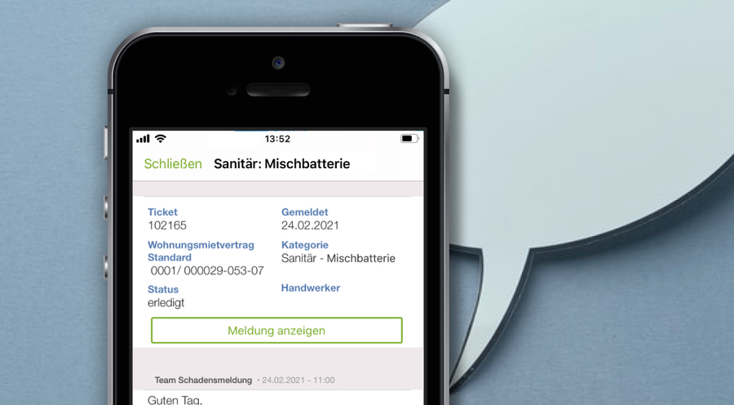This screenshot has width=734, height=405.
Task: Tap the phone's front camera lens
Action: pyautogui.click(x=279, y=62)
